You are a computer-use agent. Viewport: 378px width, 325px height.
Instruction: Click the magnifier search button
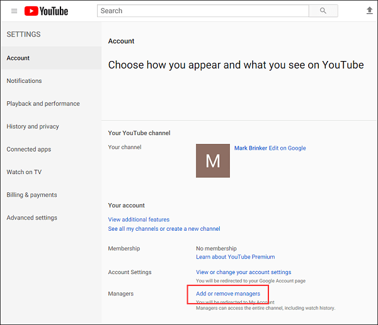click(x=323, y=11)
